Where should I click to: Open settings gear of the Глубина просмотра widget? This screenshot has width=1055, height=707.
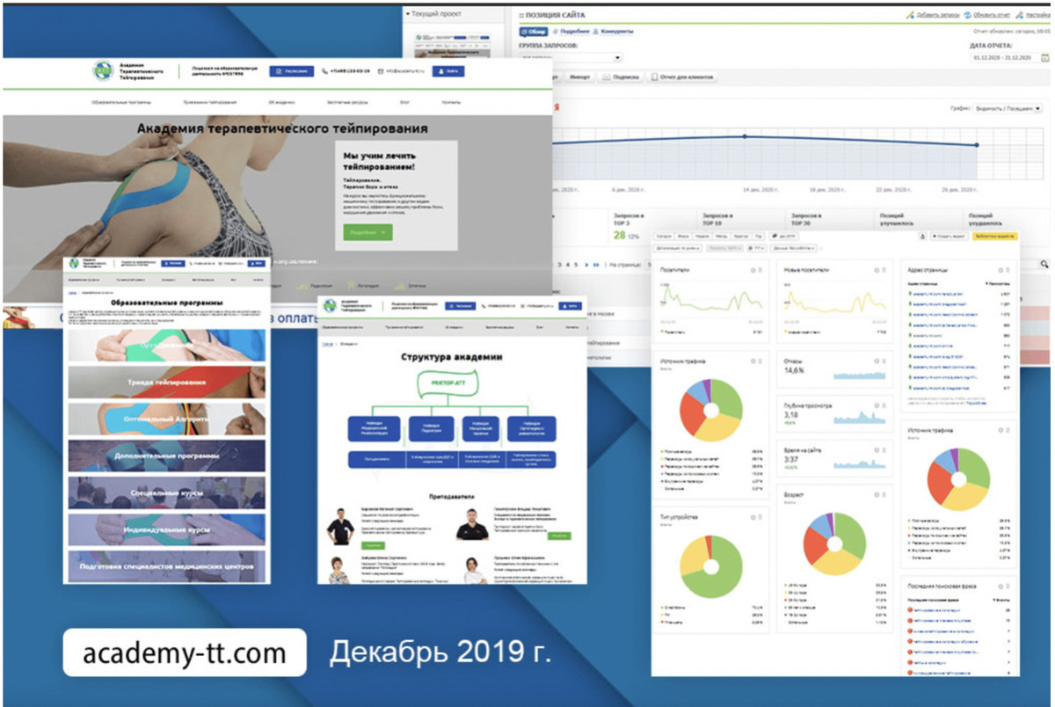tap(876, 405)
